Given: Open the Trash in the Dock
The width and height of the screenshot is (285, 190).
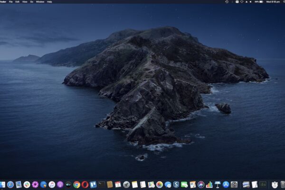Looking at the screenshot, I should coord(283,185).
